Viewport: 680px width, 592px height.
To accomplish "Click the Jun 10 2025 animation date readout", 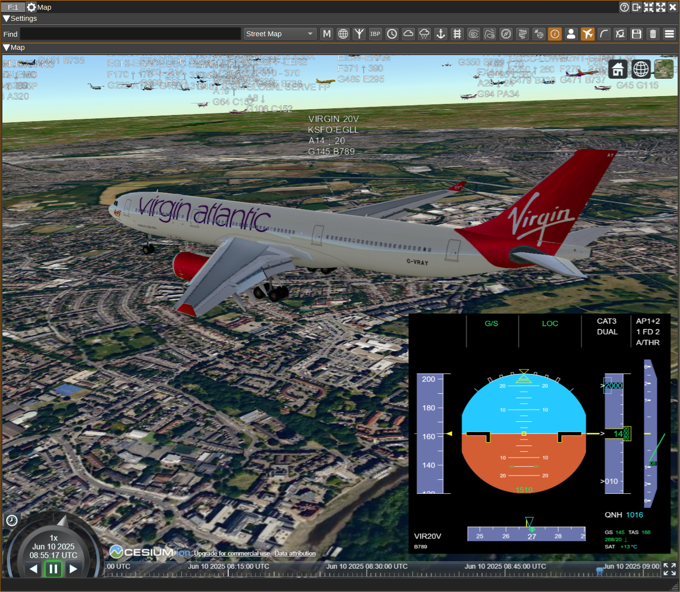I will point(54,547).
